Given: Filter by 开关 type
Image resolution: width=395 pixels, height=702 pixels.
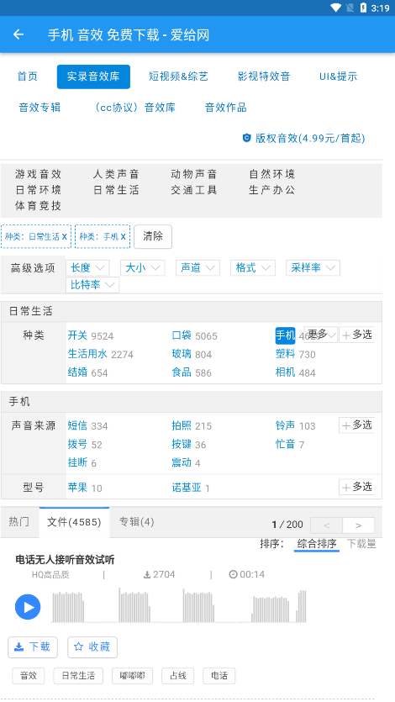Looking at the screenshot, I should [77, 335].
